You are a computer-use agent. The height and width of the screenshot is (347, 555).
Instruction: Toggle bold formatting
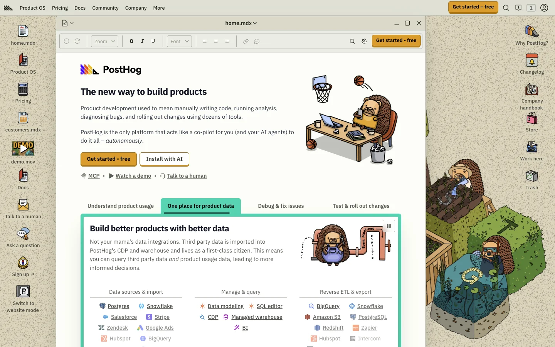coord(132,41)
